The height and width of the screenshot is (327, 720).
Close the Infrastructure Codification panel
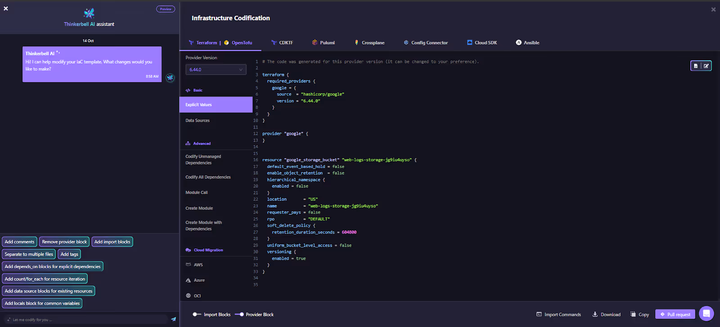pos(713,9)
